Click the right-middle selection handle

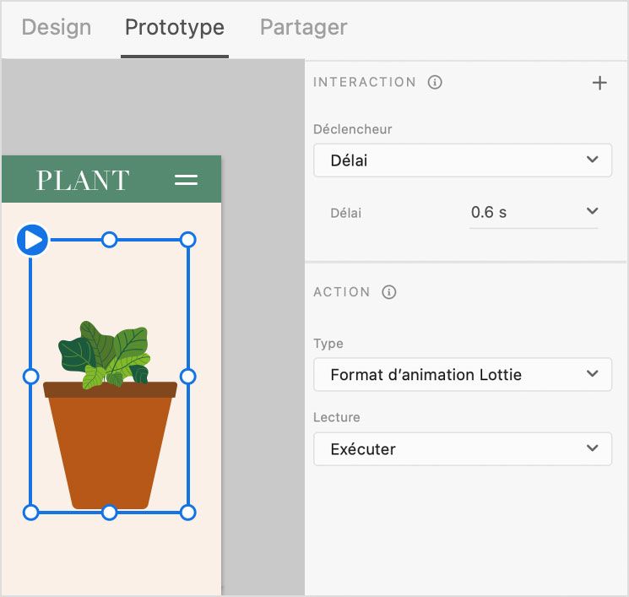pos(188,376)
